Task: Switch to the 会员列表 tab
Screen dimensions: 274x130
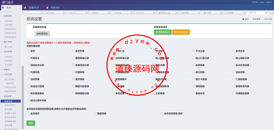Action: [x=50, y=13]
